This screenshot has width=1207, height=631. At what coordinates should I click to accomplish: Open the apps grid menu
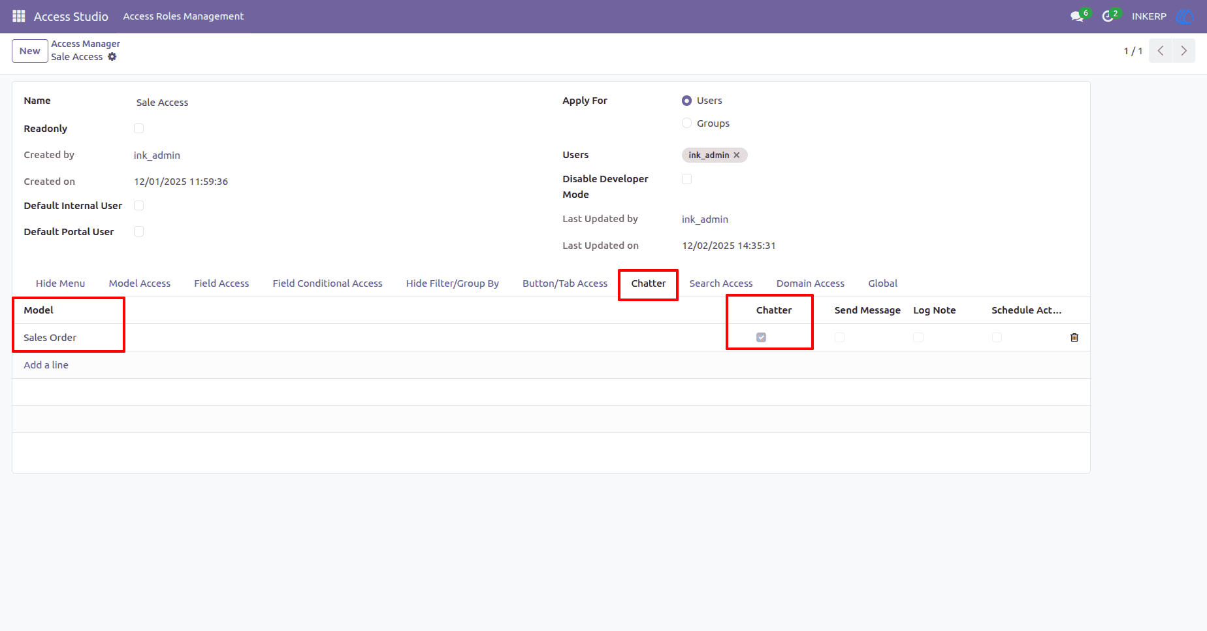(x=19, y=16)
